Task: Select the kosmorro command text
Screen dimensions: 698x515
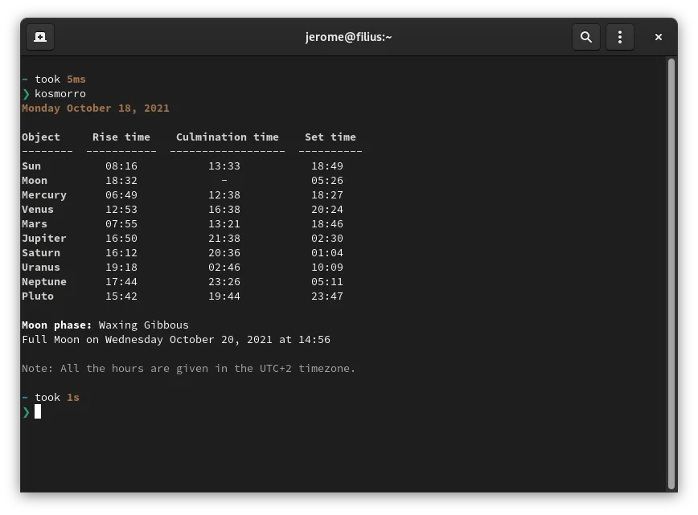Action: coord(60,93)
